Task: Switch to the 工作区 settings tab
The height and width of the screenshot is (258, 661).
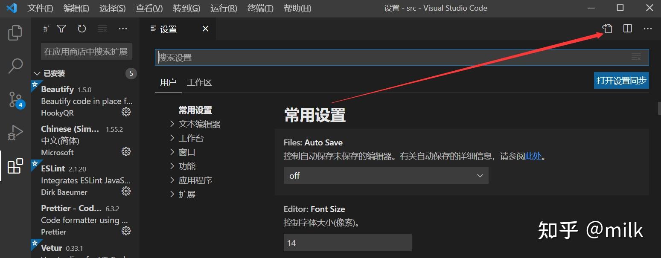Action: [199, 82]
